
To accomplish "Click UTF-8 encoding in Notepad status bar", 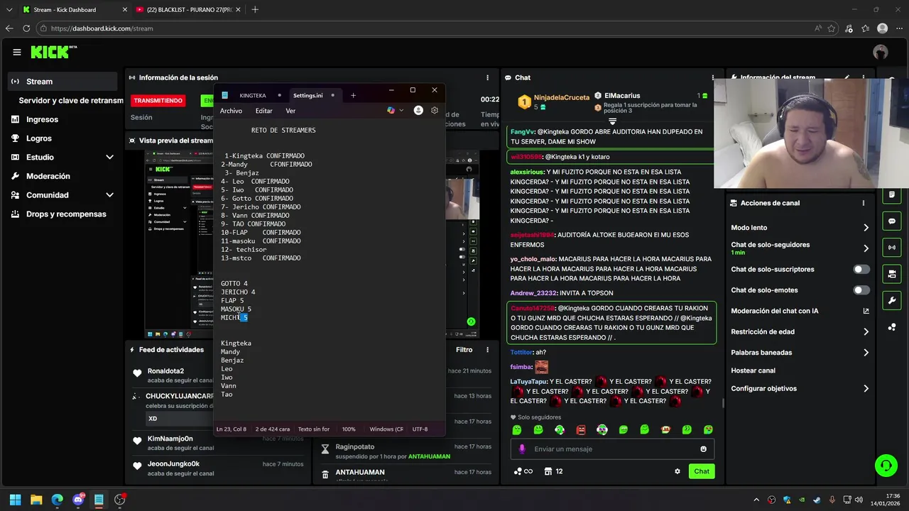I will coord(420,429).
